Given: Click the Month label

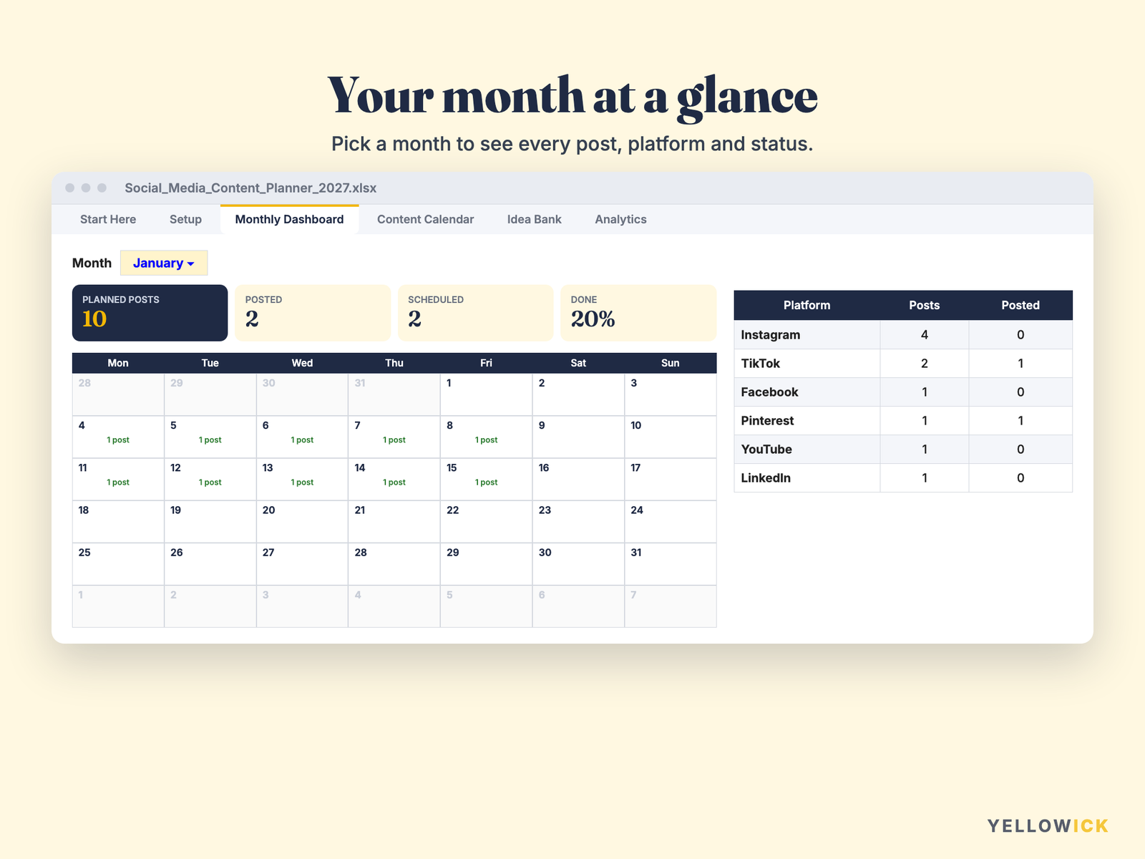Looking at the screenshot, I should tap(92, 263).
